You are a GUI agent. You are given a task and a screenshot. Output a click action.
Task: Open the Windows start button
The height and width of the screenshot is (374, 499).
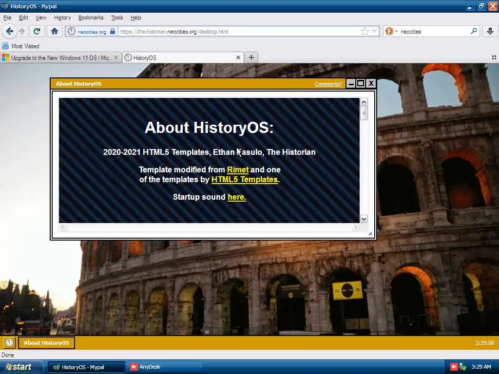(20, 367)
